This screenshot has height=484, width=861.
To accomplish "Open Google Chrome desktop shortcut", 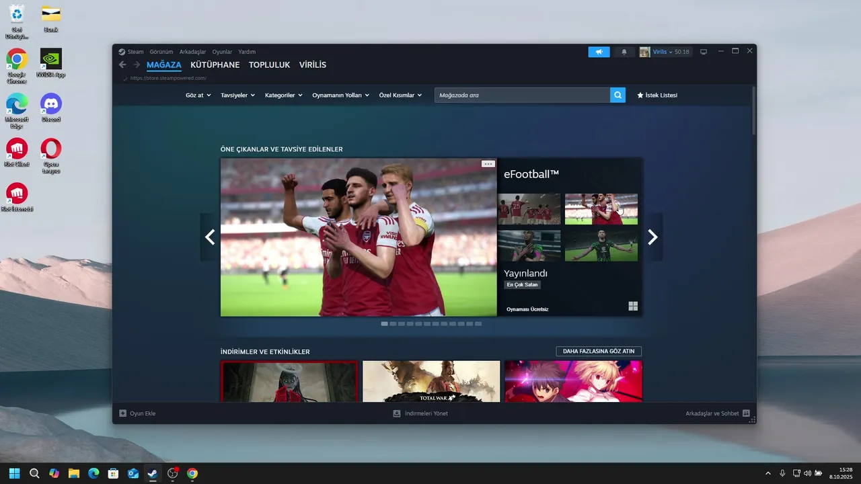I will coord(17,66).
